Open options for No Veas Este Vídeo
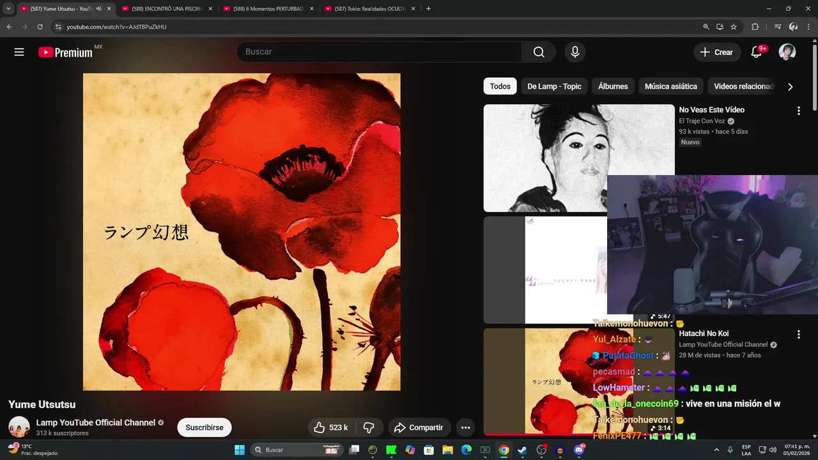The image size is (818, 460). tap(798, 111)
